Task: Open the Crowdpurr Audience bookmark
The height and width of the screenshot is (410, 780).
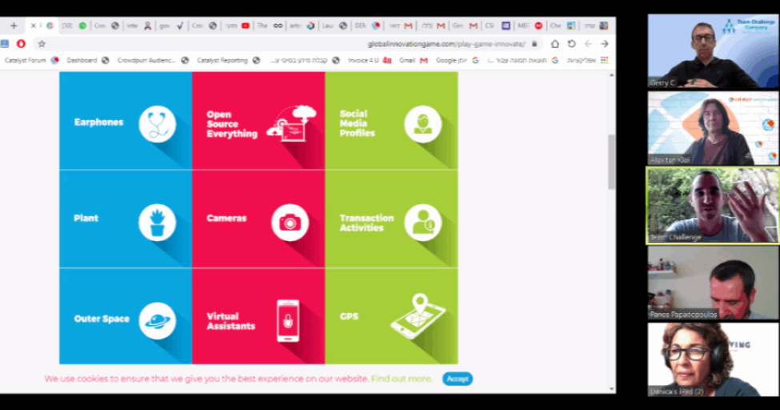Action: click(146, 60)
